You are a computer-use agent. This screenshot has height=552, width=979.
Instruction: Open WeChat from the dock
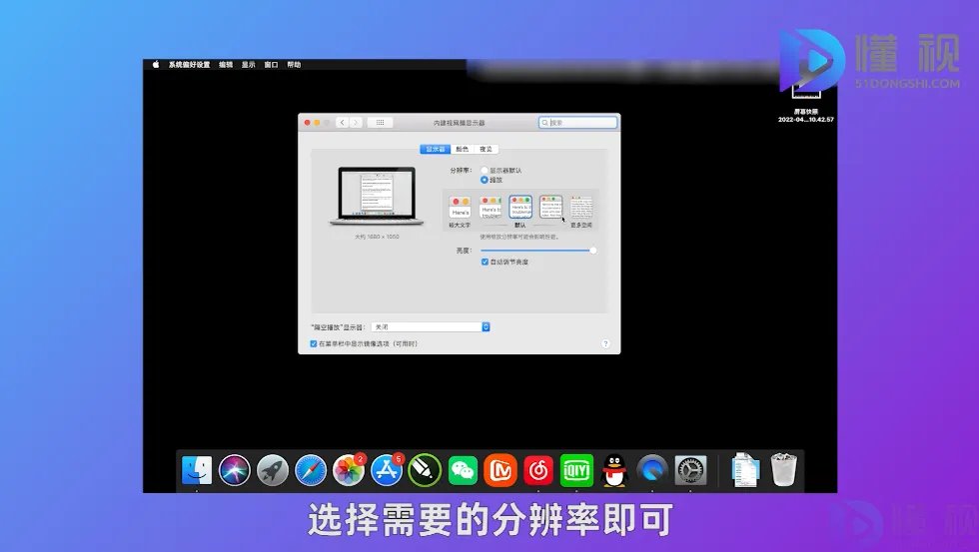click(463, 470)
